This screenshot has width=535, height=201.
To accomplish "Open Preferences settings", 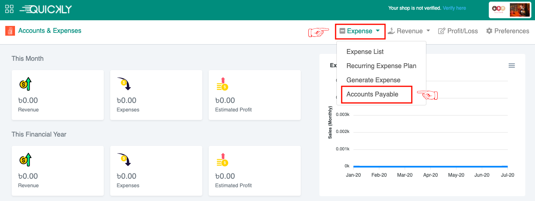I will point(507,31).
